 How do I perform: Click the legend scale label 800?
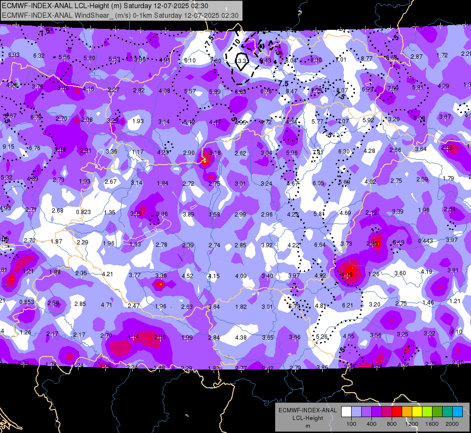click(x=392, y=424)
